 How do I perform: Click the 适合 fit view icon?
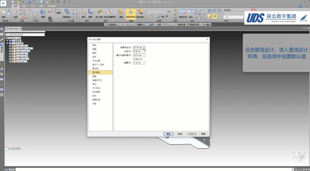[191, 12]
